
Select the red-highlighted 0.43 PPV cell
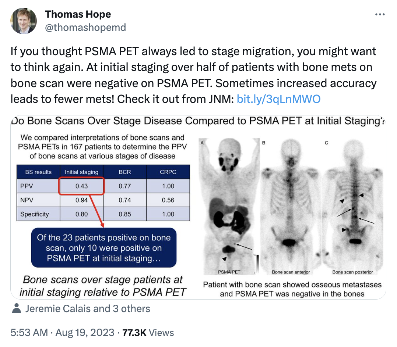click(x=81, y=186)
